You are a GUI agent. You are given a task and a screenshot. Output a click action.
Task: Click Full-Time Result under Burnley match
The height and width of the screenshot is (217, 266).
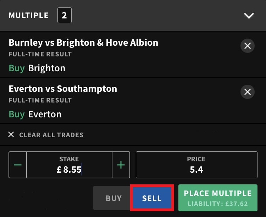(x=40, y=54)
